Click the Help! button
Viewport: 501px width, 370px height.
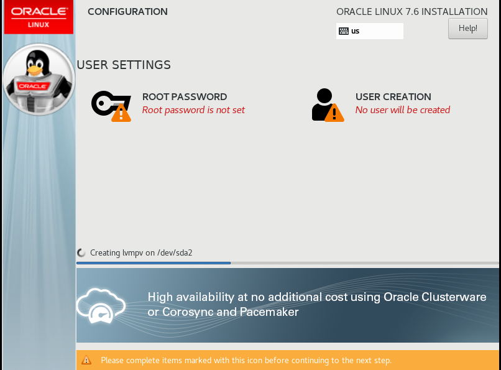468,29
